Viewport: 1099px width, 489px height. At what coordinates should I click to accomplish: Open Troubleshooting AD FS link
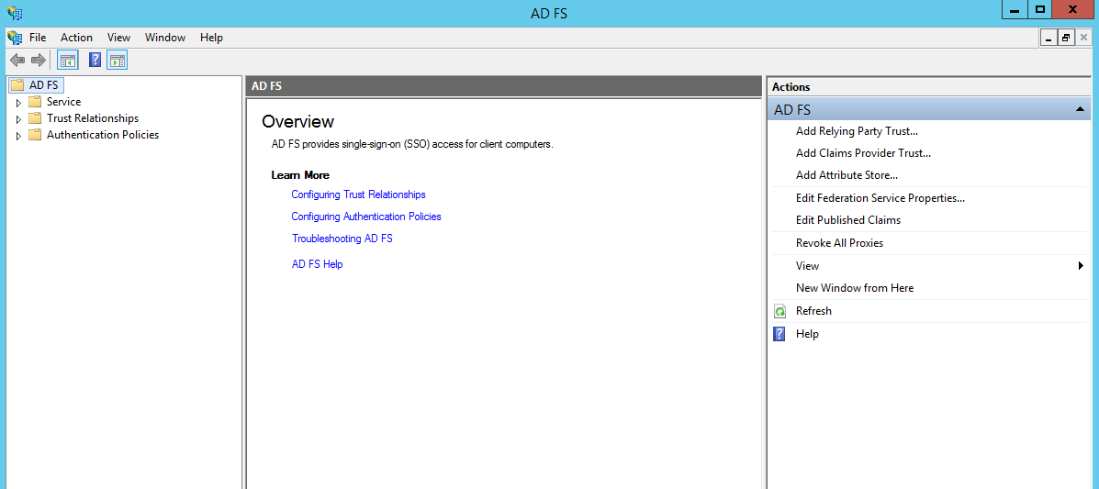click(x=342, y=239)
